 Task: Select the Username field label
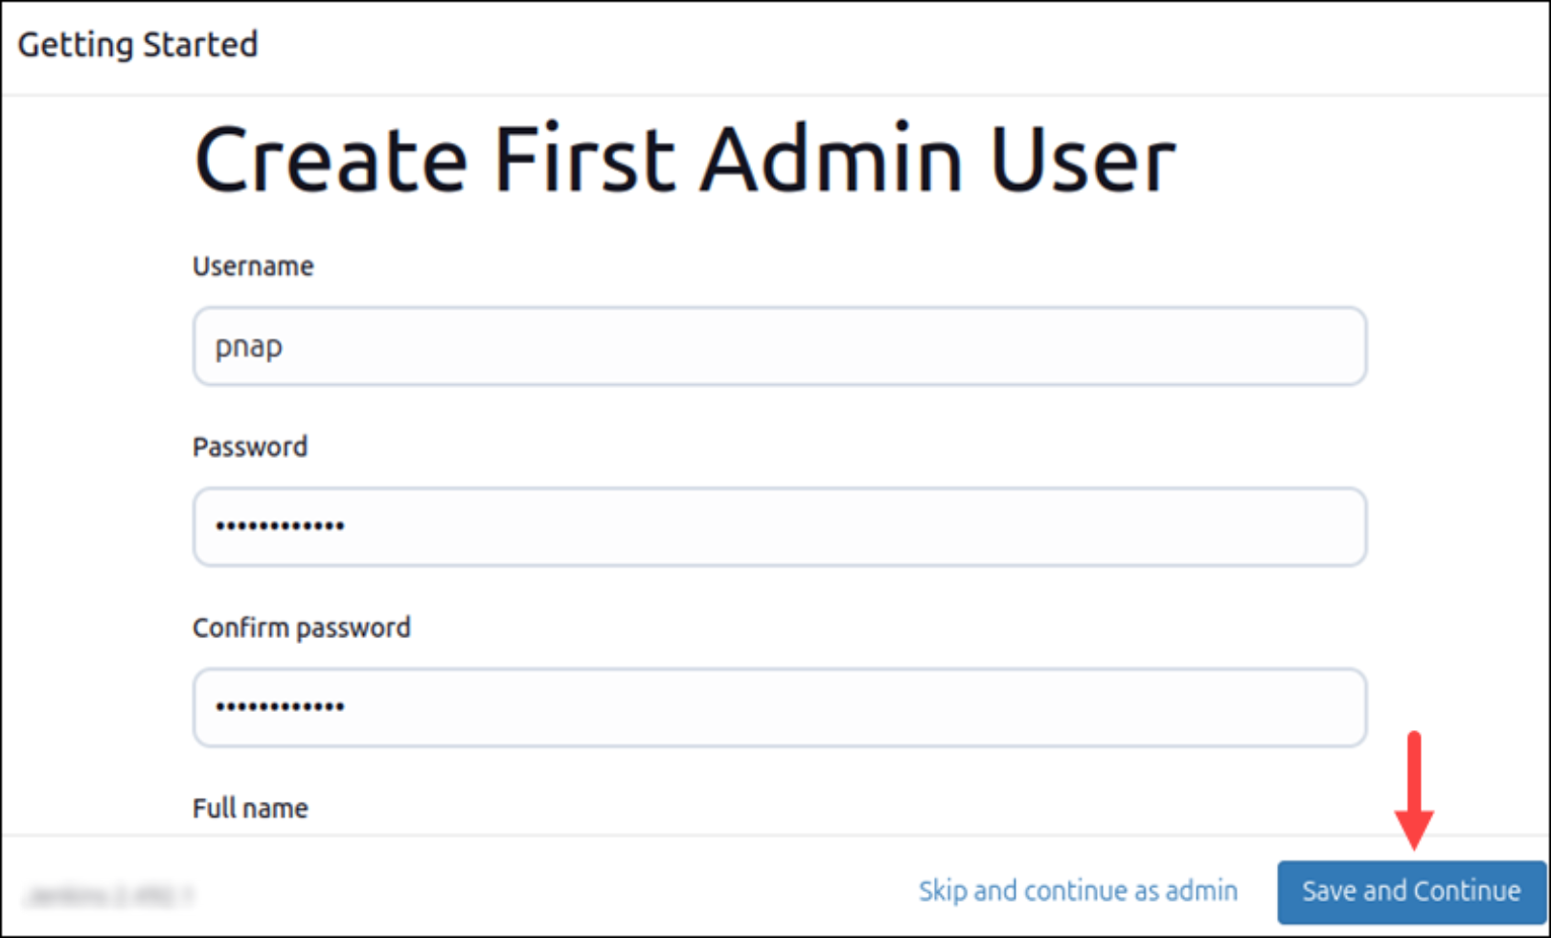click(252, 265)
